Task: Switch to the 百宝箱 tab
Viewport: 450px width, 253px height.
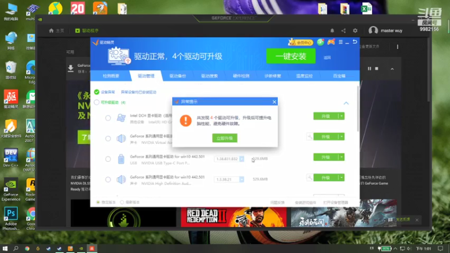Action: point(339,76)
